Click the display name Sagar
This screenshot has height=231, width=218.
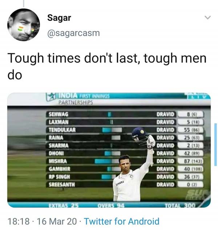59,18
